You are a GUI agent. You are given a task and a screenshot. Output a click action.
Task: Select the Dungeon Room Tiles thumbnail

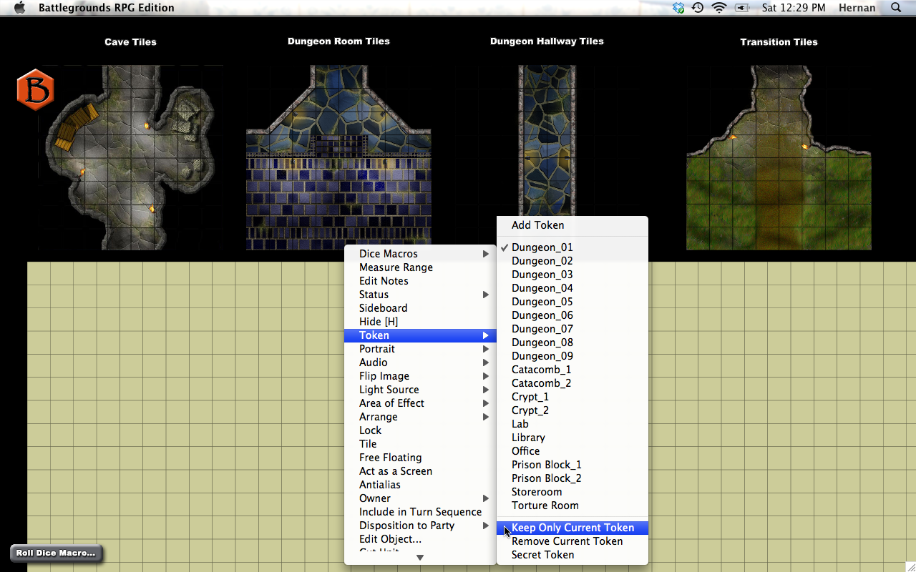pos(338,157)
